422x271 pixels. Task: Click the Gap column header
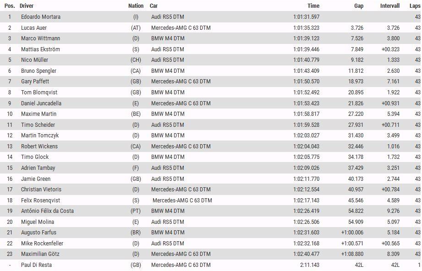[x=359, y=5]
